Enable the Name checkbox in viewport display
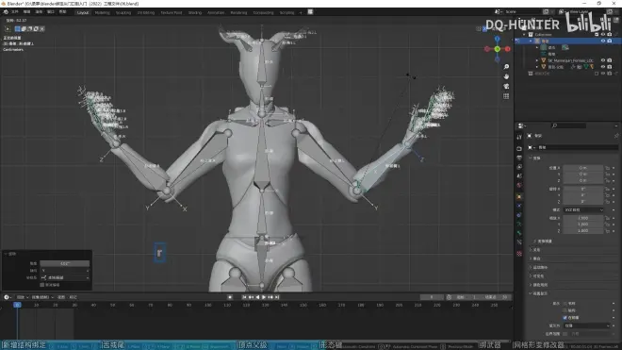Image resolution: width=622 pixels, height=350 pixels. tap(565, 304)
